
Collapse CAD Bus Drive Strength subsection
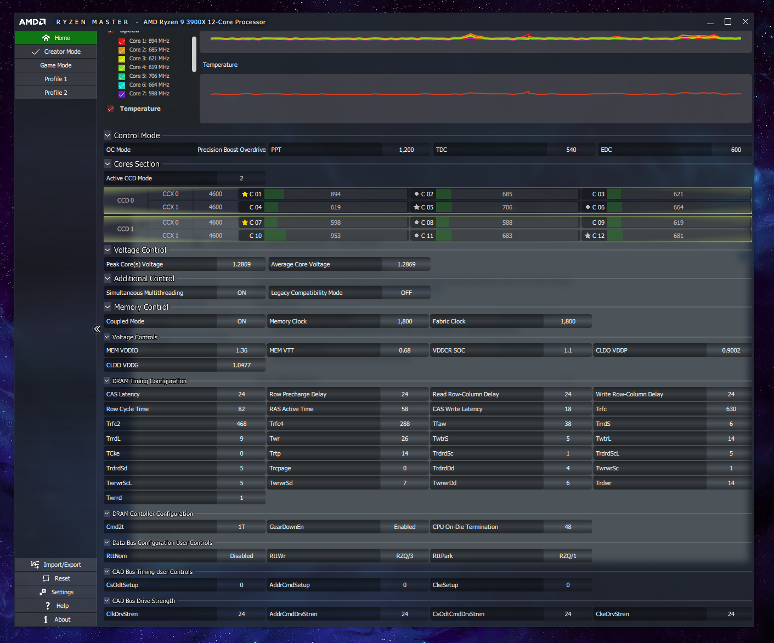(107, 601)
